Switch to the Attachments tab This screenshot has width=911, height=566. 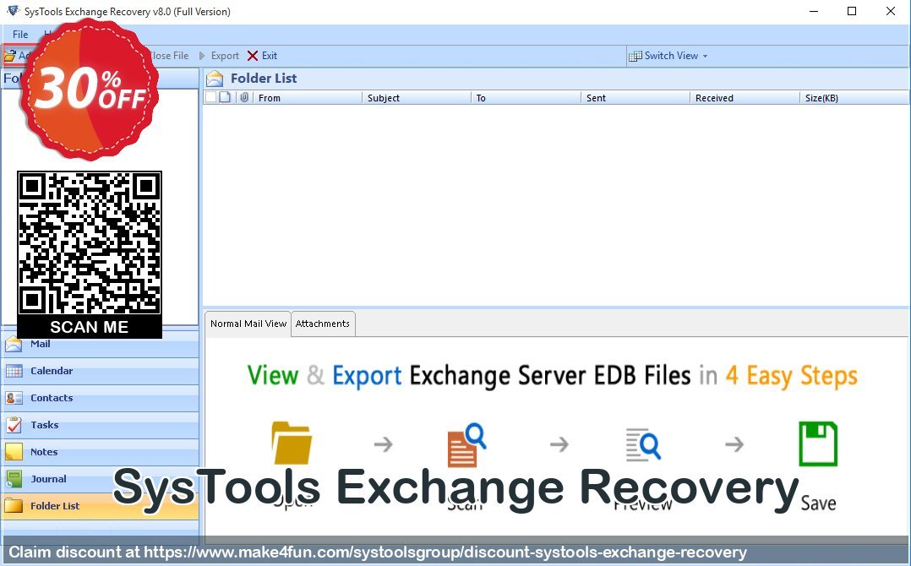pos(323,324)
